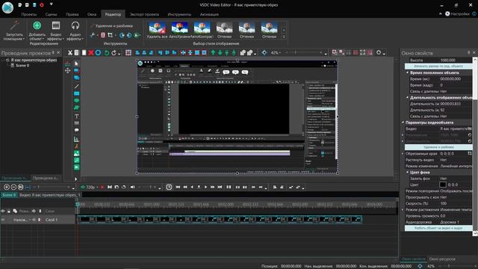Select Scene 0 in the project explorer tree
This screenshot has width=478, height=269.
[22, 65]
